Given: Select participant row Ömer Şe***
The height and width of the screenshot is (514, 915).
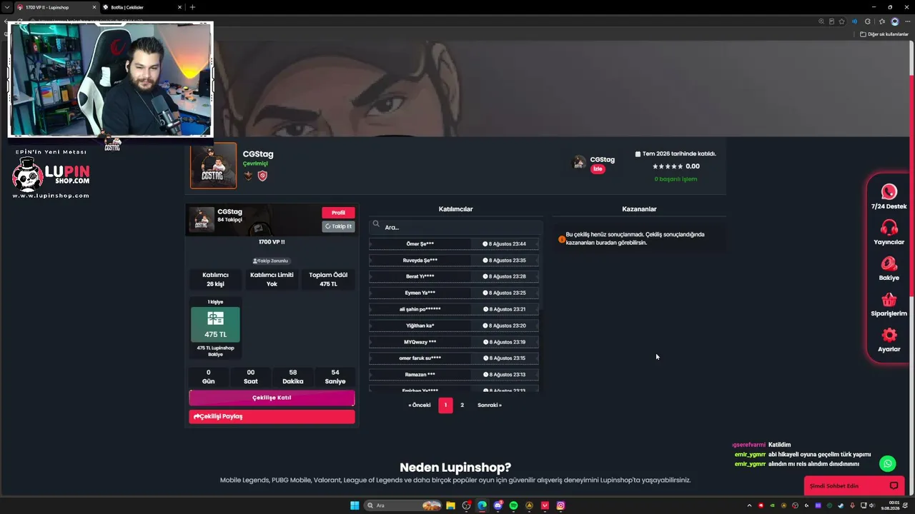Looking at the screenshot, I should (x=455, y=244).
